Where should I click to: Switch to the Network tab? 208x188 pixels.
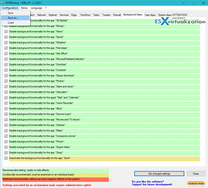pyautogui.click(x=42, y=15)
